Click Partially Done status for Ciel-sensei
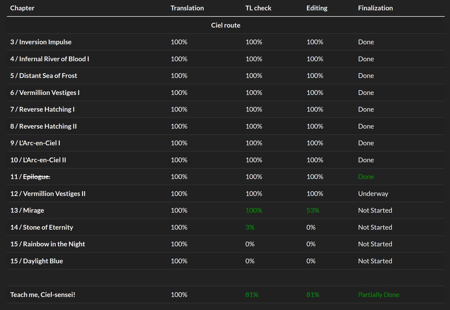The image size is (450, 310). [x=379, y=295]
